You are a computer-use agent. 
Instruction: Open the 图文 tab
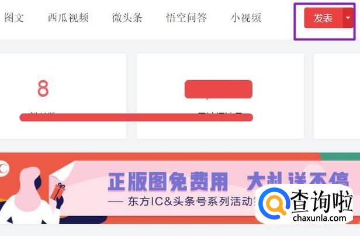(14, 18)
